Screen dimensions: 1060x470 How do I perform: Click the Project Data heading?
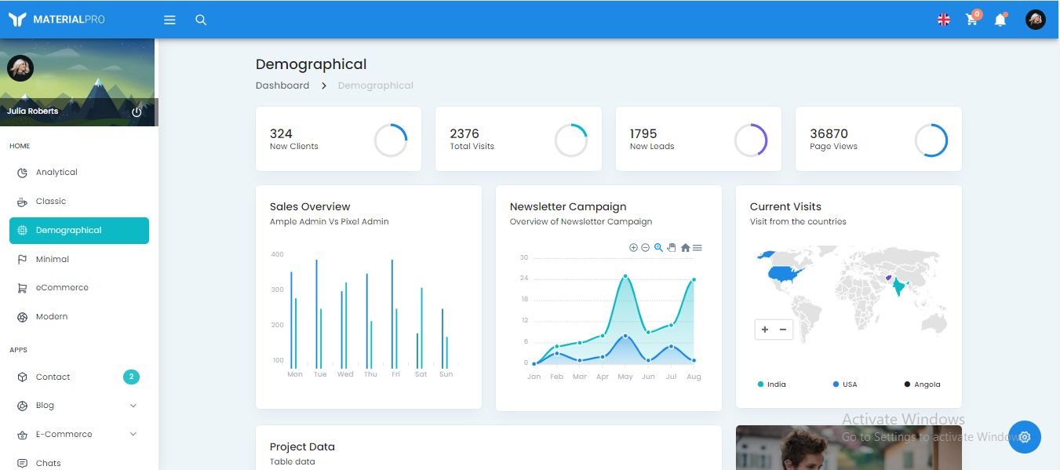coord(302,447)
